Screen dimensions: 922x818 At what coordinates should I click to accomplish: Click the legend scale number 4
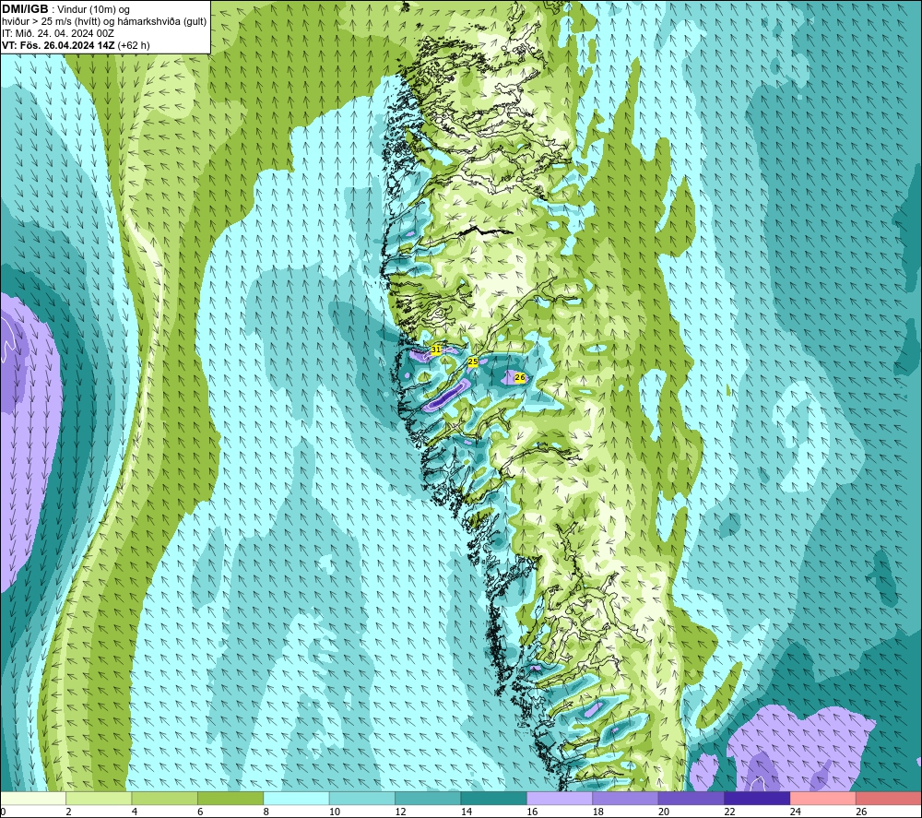135,812
